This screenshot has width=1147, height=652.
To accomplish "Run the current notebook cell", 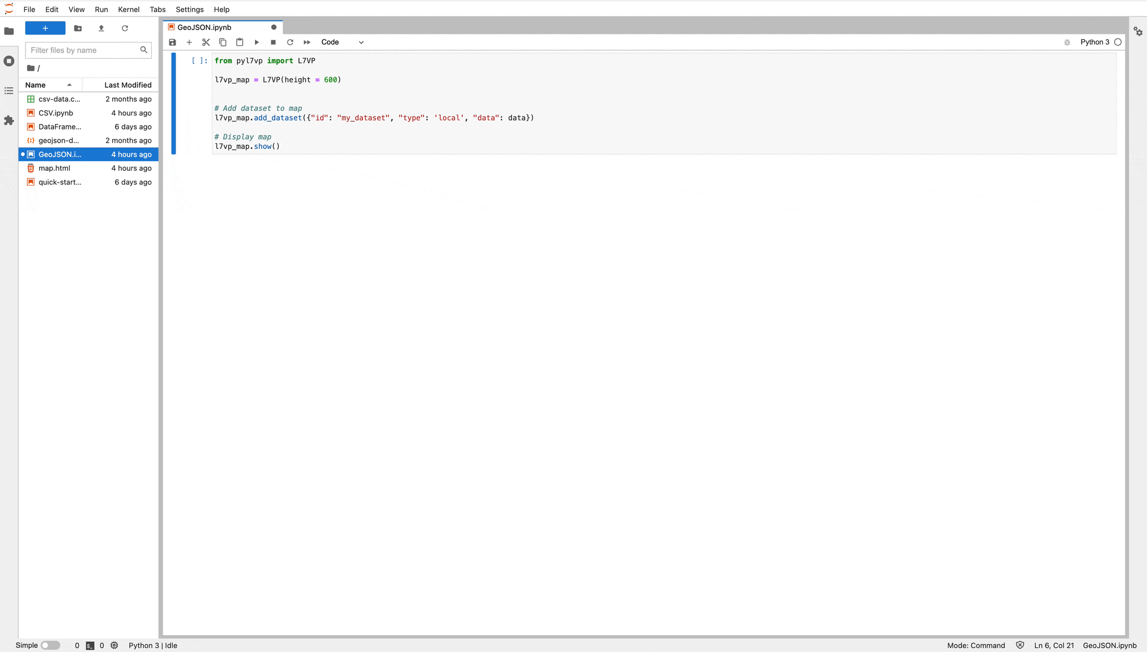I will [x=256, y=42].
